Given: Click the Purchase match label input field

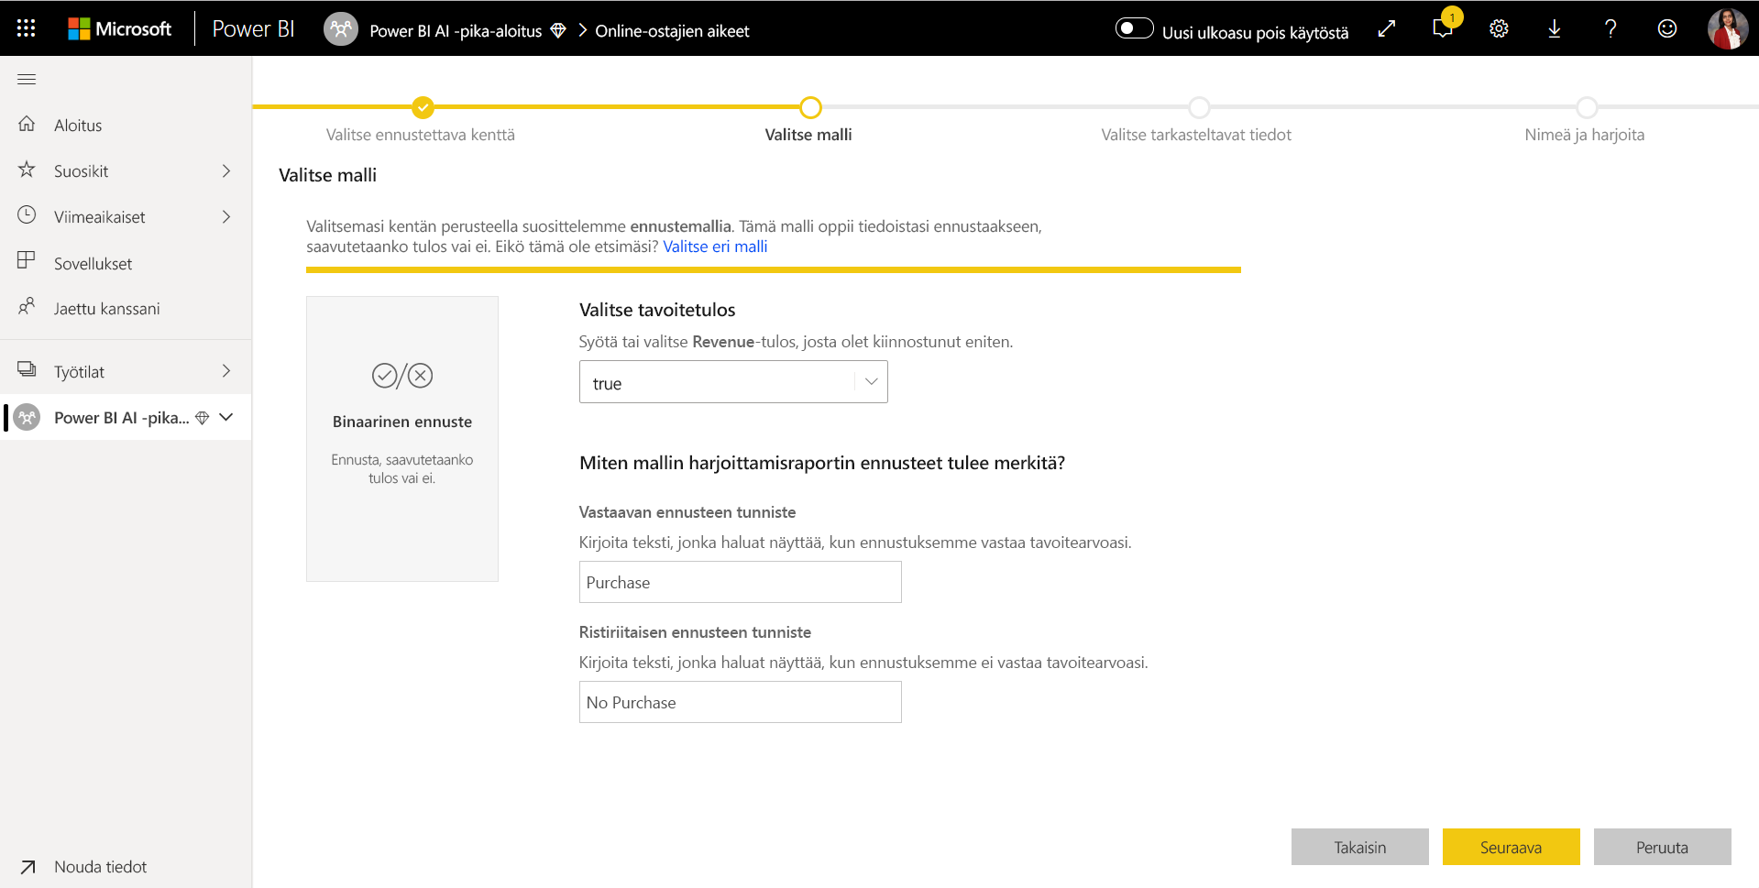Looking at the screenshot, I should [740, 582].
